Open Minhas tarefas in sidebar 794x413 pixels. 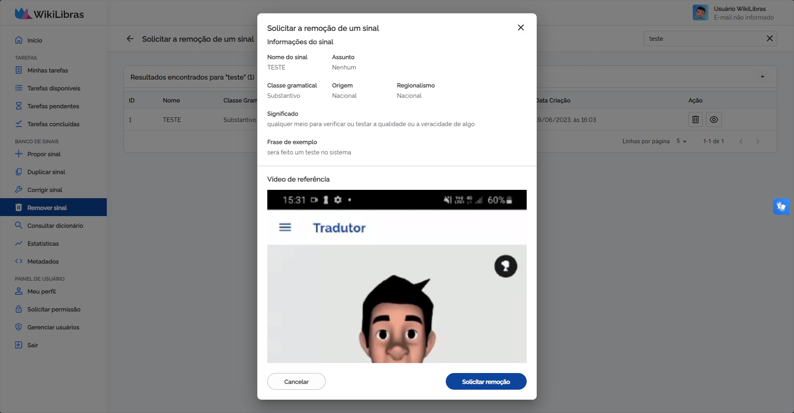tap(48, 70)
